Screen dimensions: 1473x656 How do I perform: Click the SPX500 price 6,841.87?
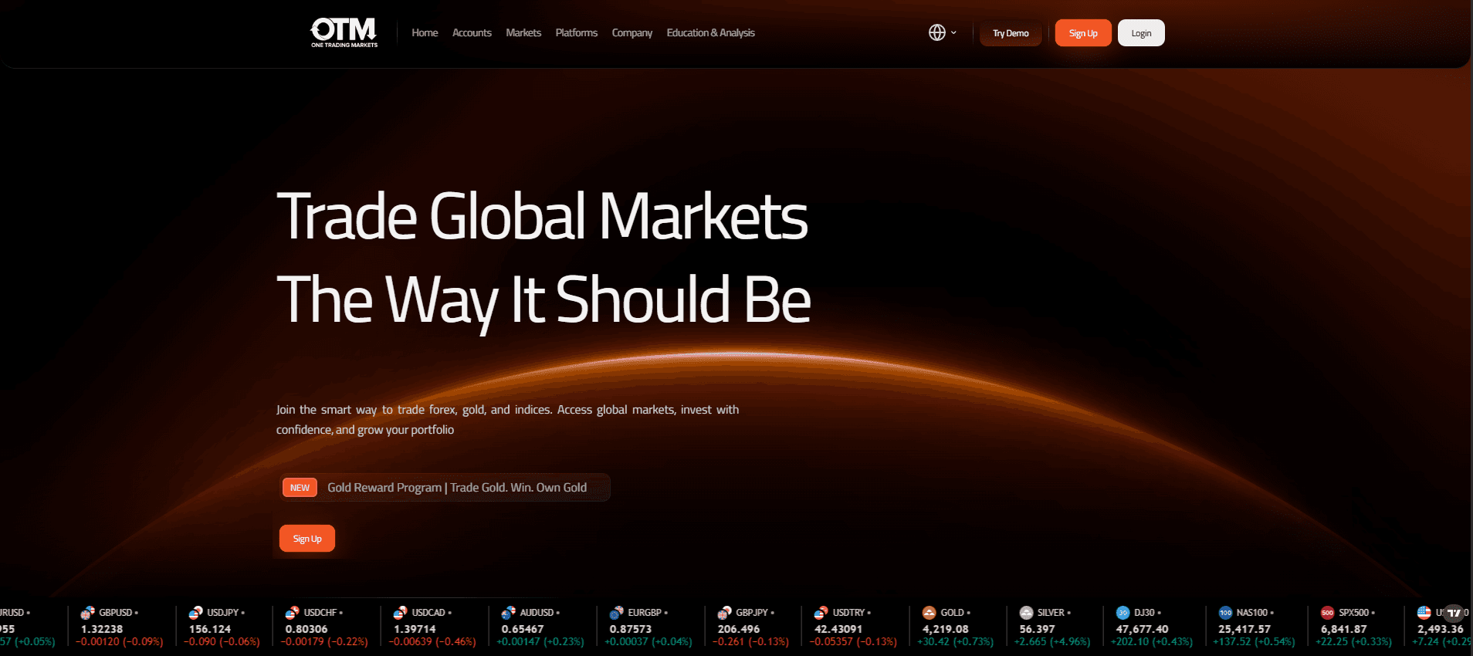1344,629
